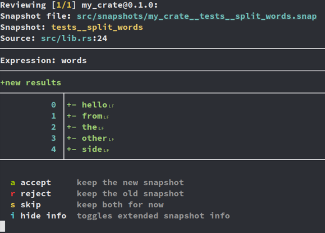Select the reject option
Screen dimensions: 325x233
[36, 194]
